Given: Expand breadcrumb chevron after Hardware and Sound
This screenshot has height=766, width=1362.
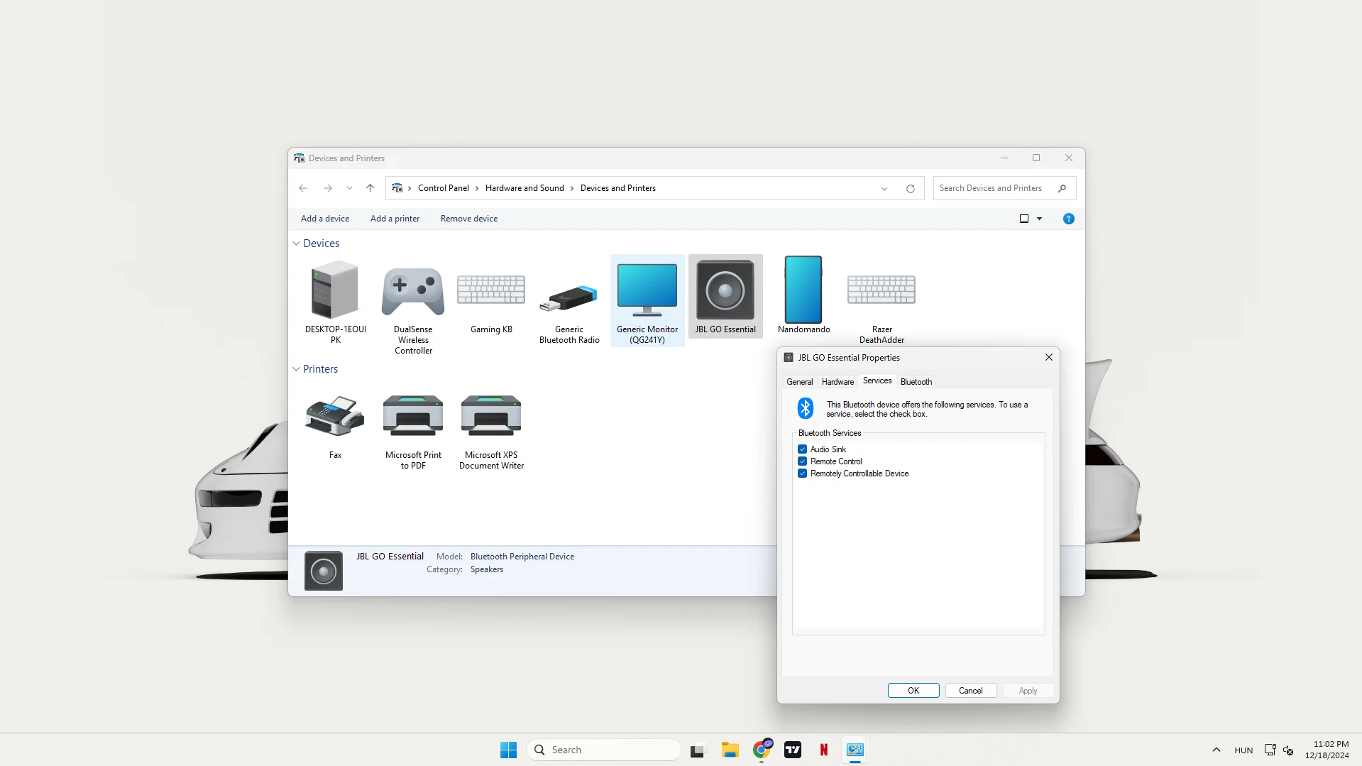Looking at the screenshot, I should [572, 188].
